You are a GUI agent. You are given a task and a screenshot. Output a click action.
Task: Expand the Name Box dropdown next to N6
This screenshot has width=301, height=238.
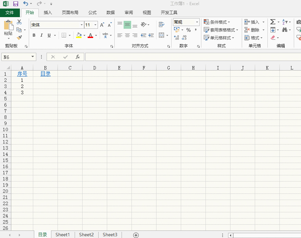pyautogui.click(x=33, y=57)
